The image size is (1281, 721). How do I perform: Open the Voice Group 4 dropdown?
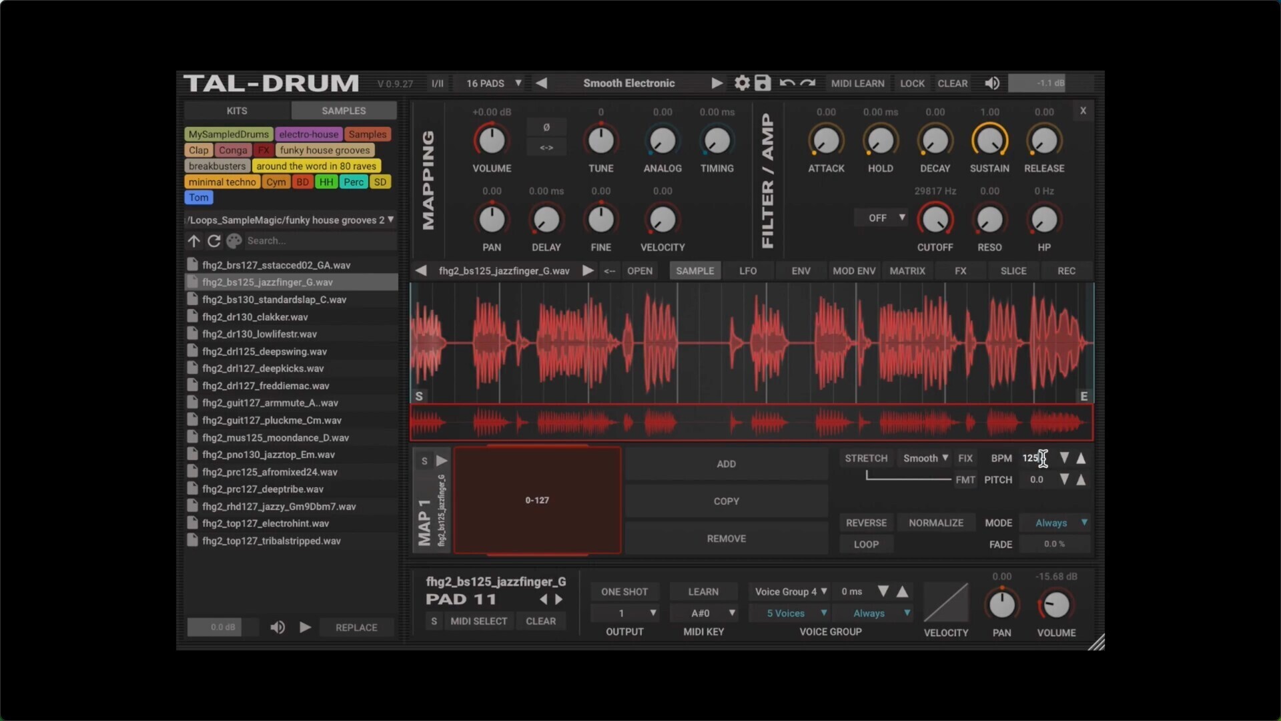pos(791,592)
